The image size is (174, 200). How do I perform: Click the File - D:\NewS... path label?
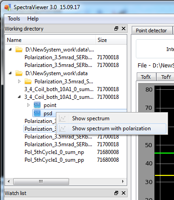[156, 66]
